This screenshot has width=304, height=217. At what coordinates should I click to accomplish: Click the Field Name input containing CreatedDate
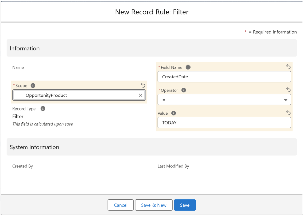224,77
